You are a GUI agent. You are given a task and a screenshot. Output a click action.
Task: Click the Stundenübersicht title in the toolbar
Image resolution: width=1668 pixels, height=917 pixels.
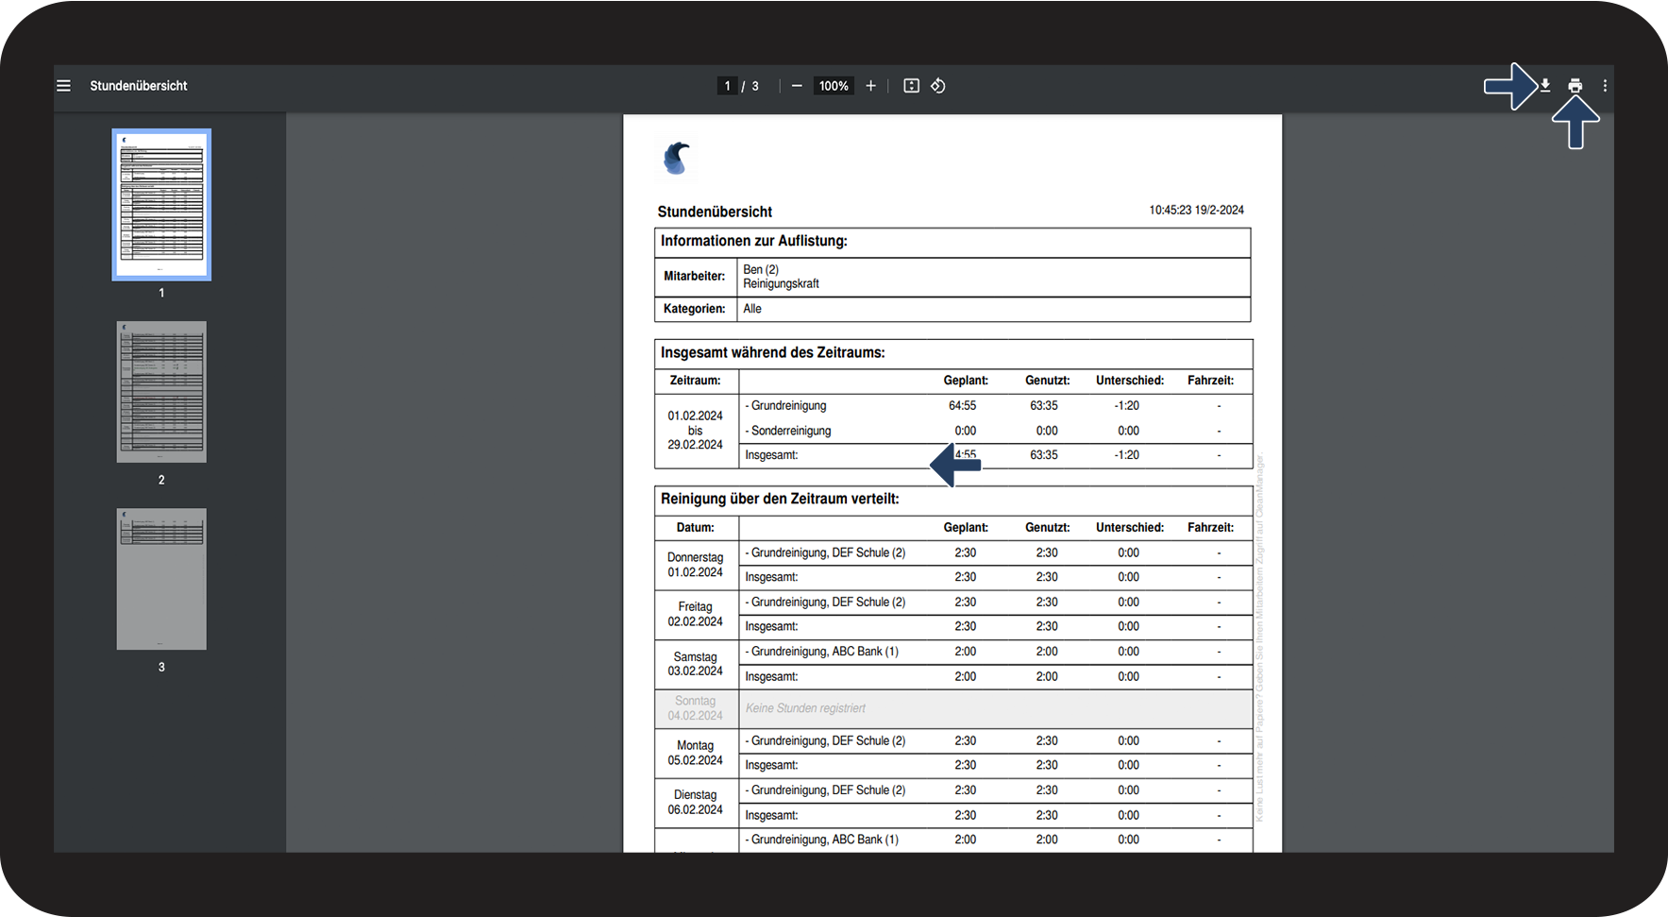(139, 86)
